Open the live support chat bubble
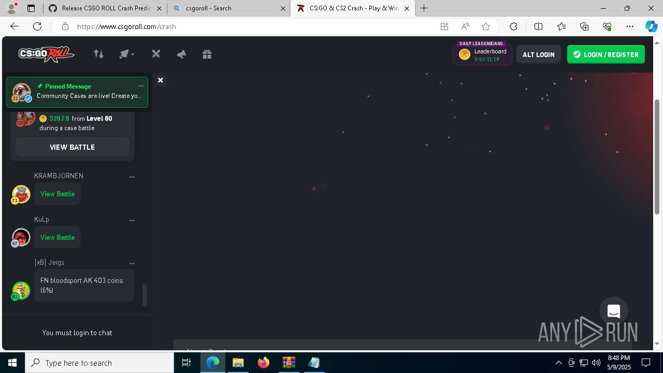 point(614,311)
